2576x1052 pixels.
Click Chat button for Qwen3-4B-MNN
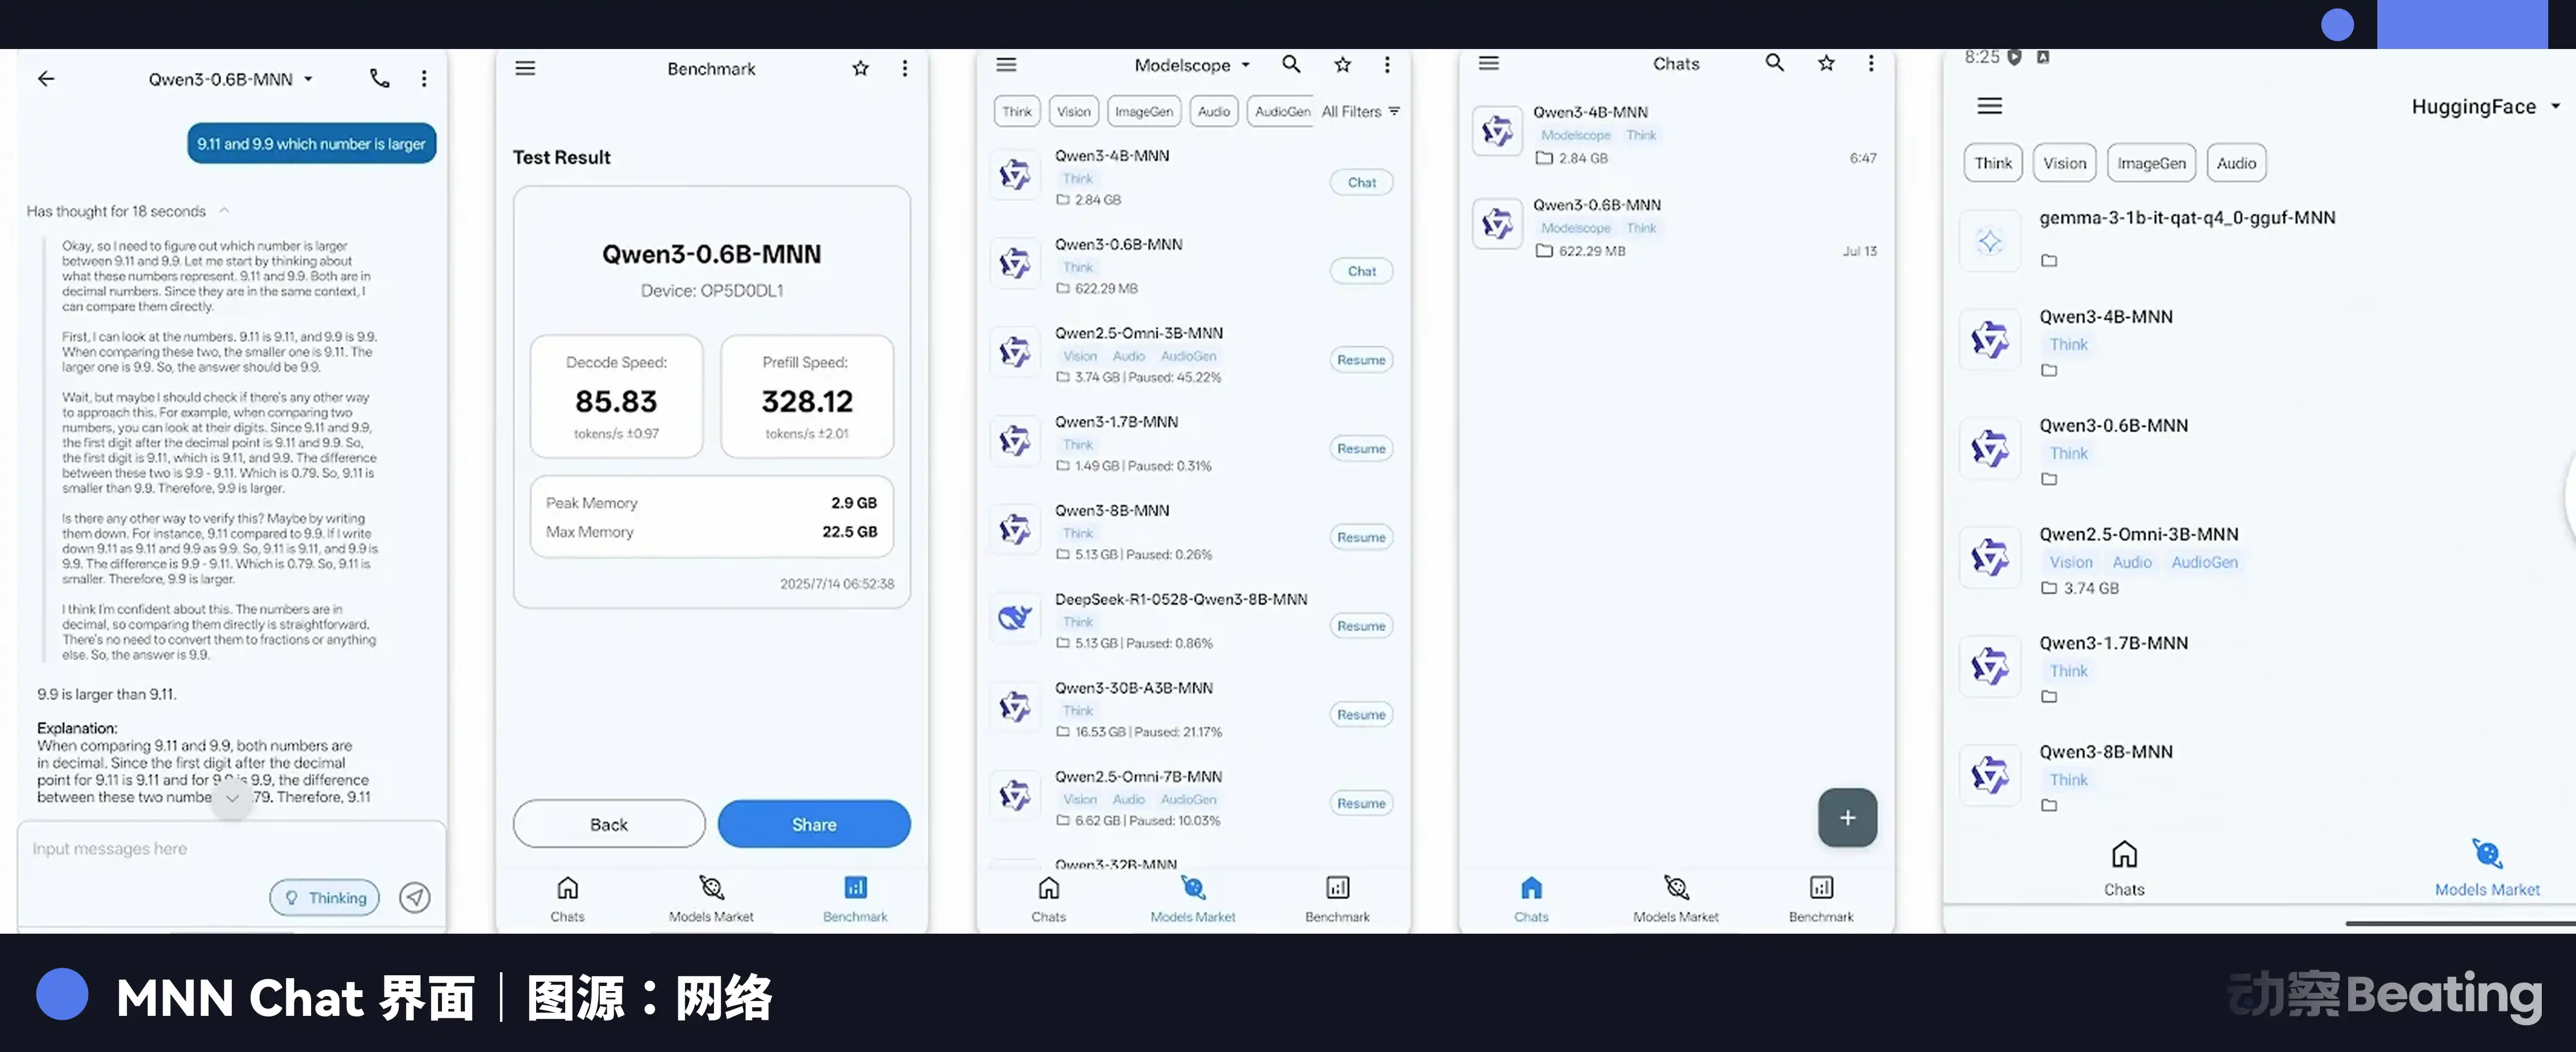1361,183
